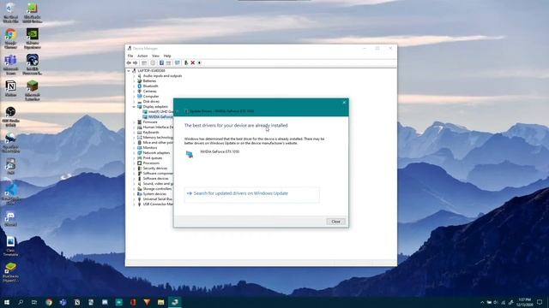Screen dimensions: 549x308
Task: Collapse the Display adapters category
Action: click(134, 106)
